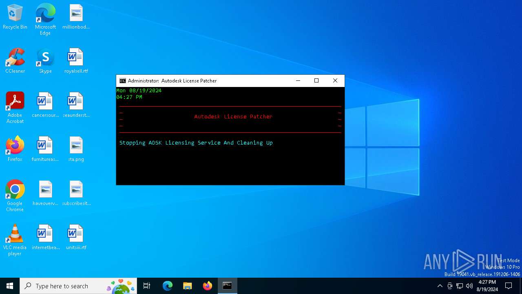Open Edge from the taskbar

pyautogui.click(x=168, y=286)
